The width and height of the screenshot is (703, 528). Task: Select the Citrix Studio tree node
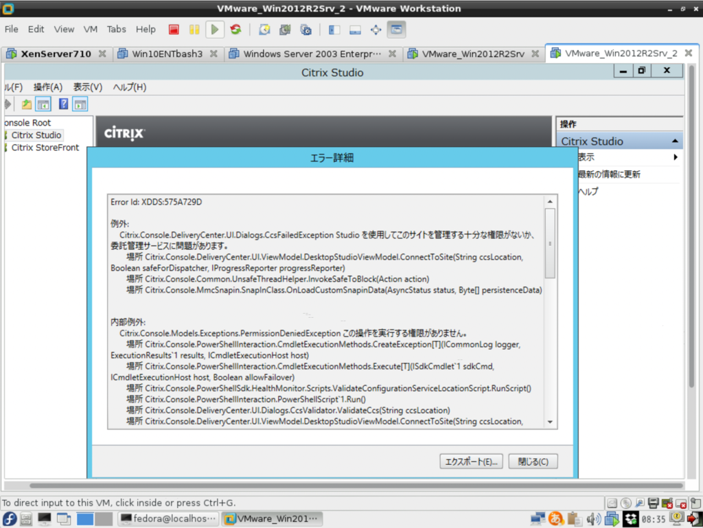[36, 135]
